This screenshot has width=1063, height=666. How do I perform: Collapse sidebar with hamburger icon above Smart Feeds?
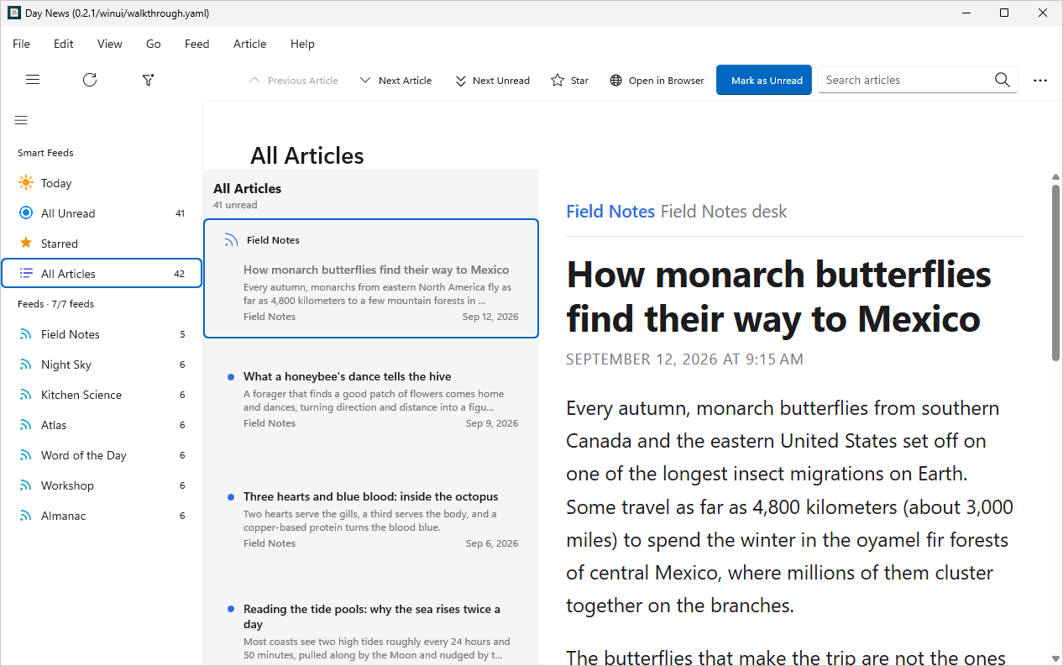click(21, 120)
